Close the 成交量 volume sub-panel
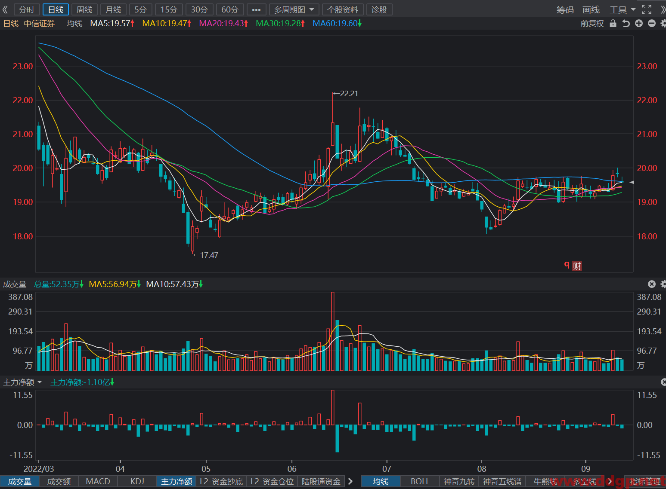This screenshot has width=666, height=489. click(652, 284)
